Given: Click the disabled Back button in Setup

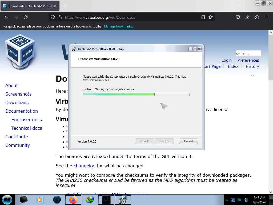Looking at the screenshot, I should click(x=144, y=141).
